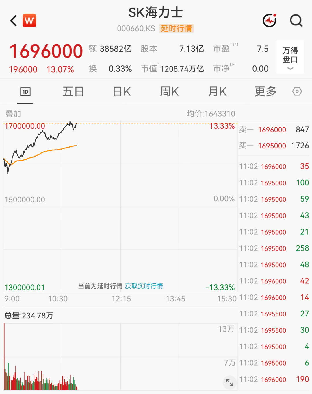
Task: Open the red W app logo
Action: (x=29, y=21)
